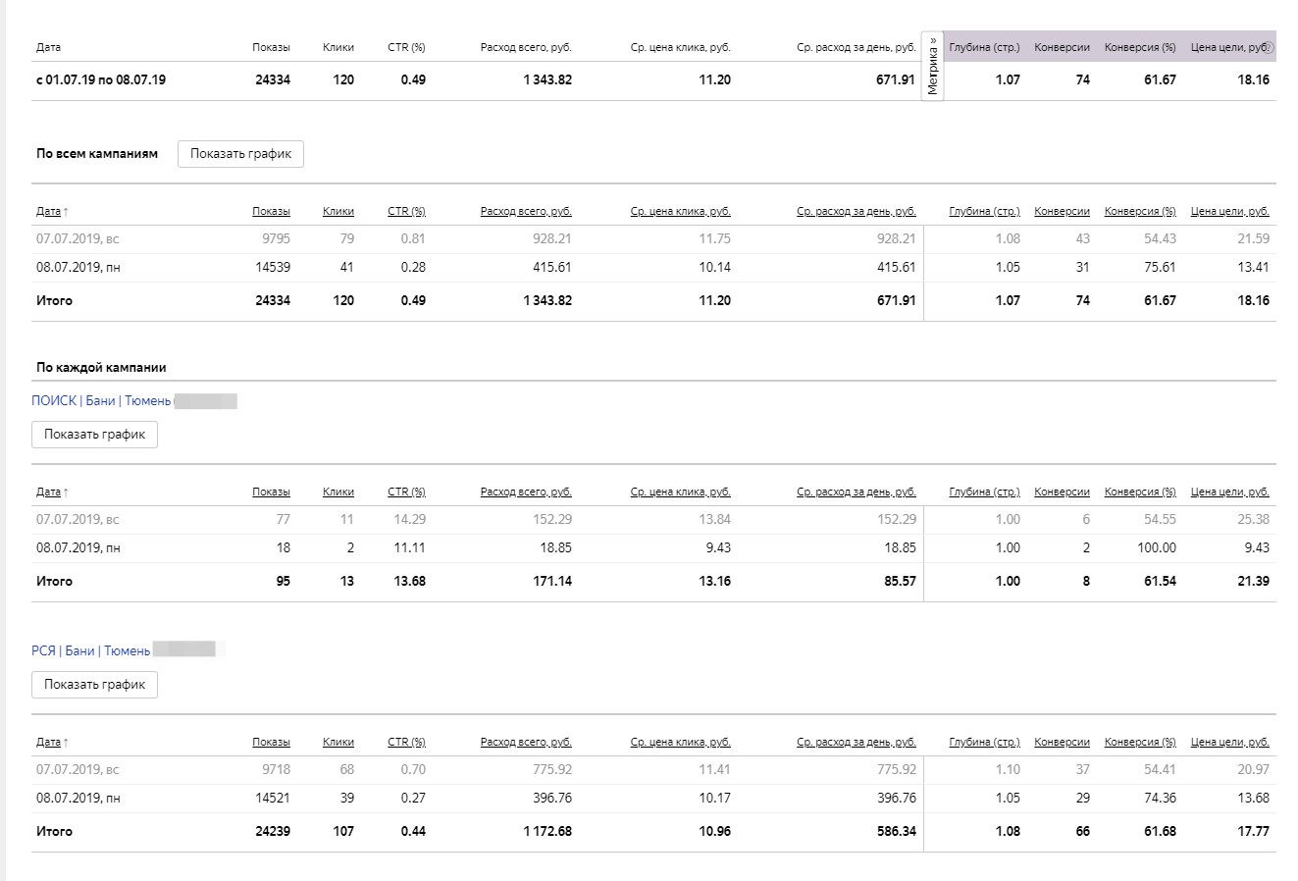This screenshot has width=1298, height=881.
Task: Collapse the Метрика columns side tab
Action: (x=933, y=67)
